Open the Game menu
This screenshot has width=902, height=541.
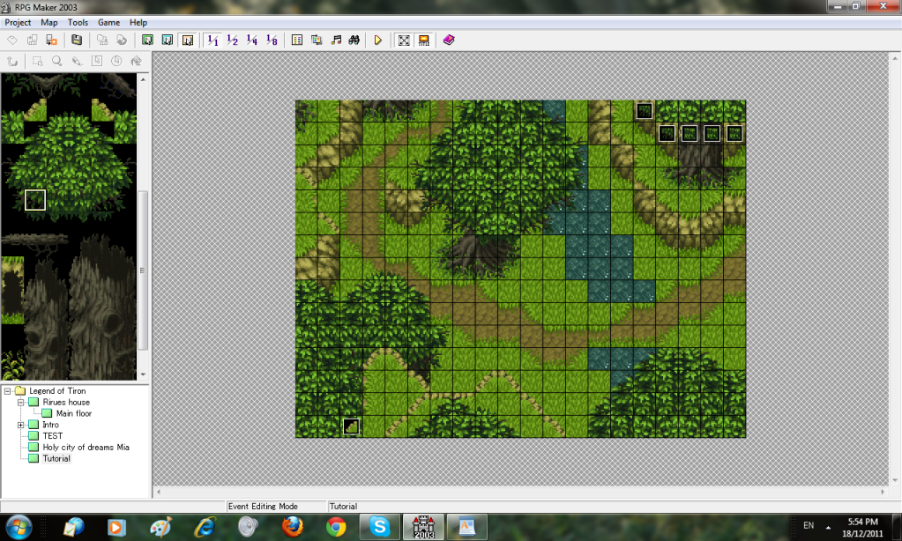pos(108,22)
